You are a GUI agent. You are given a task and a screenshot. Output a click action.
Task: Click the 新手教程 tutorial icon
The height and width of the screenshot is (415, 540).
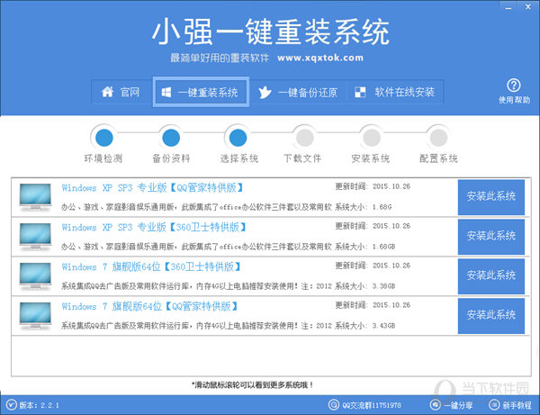494,405
